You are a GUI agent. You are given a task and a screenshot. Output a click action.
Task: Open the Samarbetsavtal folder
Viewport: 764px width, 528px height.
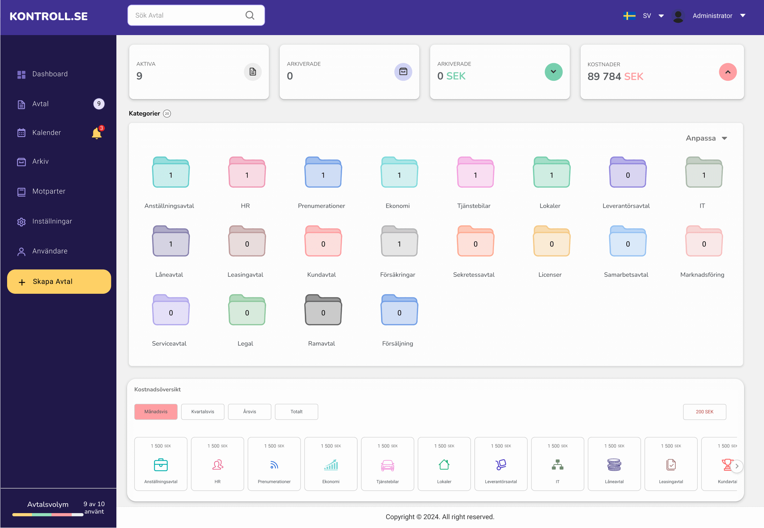point(628,241)
